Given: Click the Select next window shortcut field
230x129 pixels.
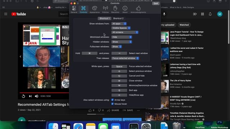Looking at the screenshot, I should click(x=119, y=53).
